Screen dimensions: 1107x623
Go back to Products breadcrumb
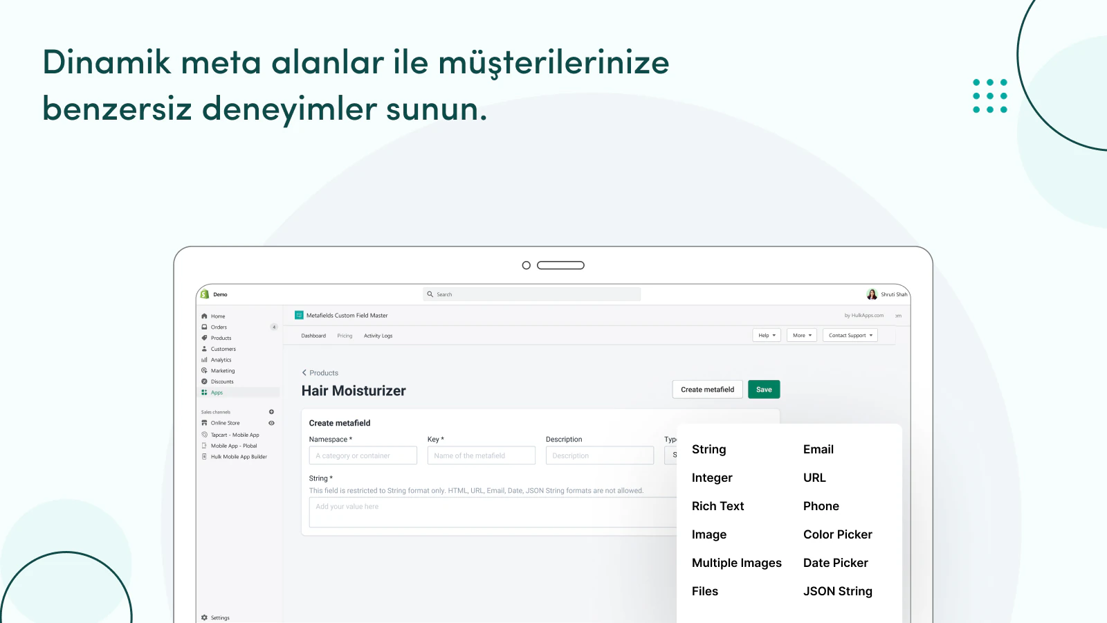[320, 373]
